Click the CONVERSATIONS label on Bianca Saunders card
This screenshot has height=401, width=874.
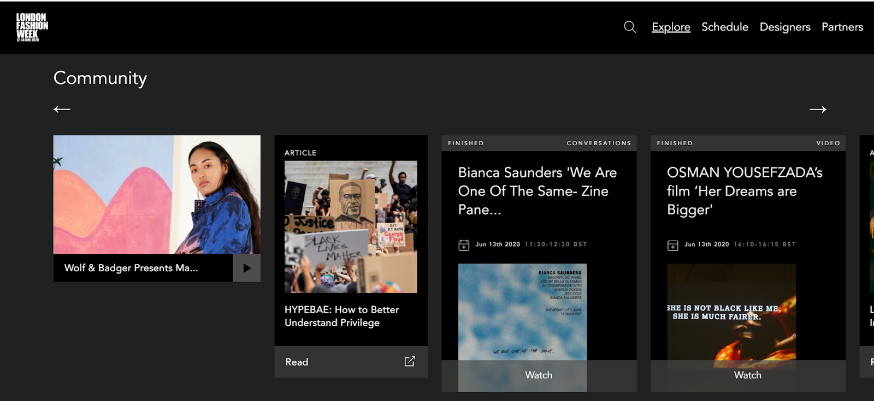599,143
